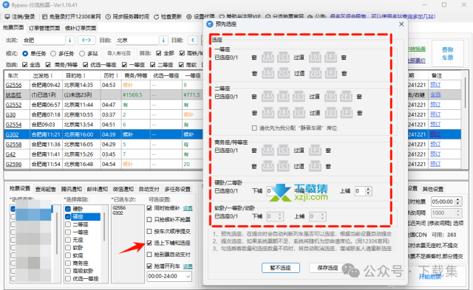Screen dimensions: 473x290
Task: Open the 邮件通知 tab
Action: 97,189
